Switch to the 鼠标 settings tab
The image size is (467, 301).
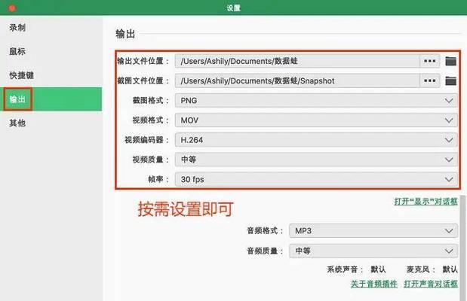click(x=17, y=51)
